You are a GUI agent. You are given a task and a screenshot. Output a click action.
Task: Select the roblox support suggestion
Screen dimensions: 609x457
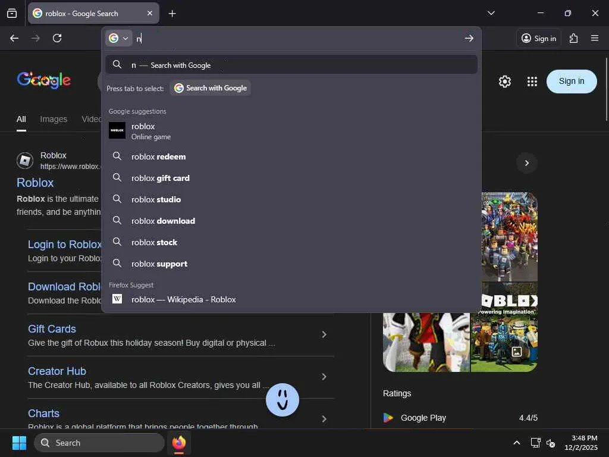pos(291,264)
